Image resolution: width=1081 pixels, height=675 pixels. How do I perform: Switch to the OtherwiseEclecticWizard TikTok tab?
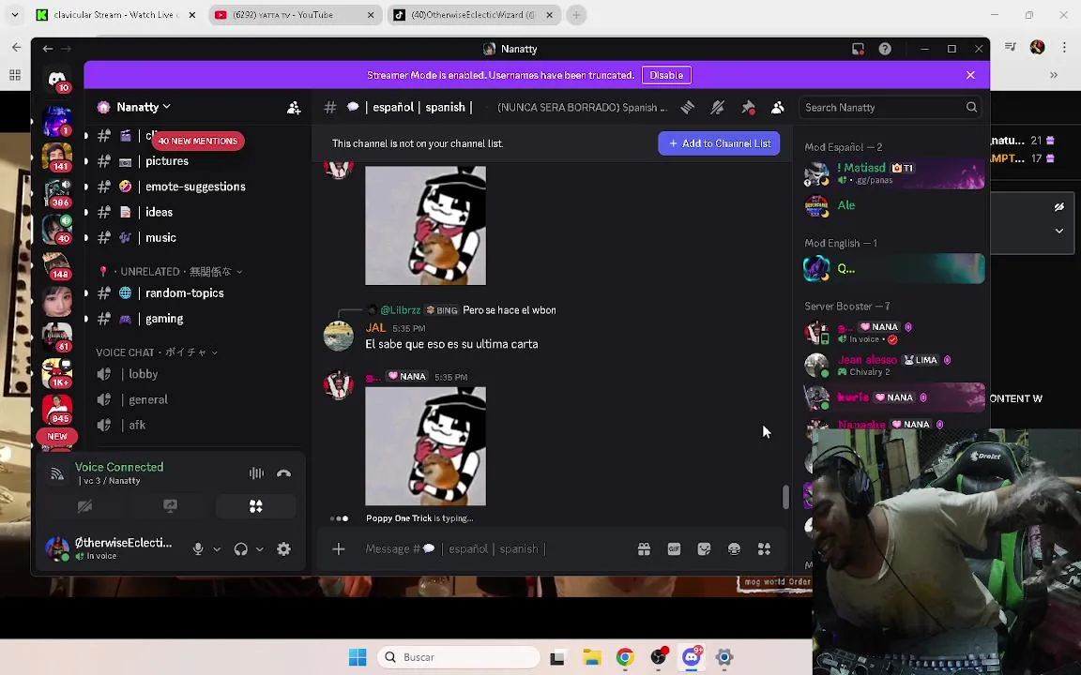[x=474, y=14]
